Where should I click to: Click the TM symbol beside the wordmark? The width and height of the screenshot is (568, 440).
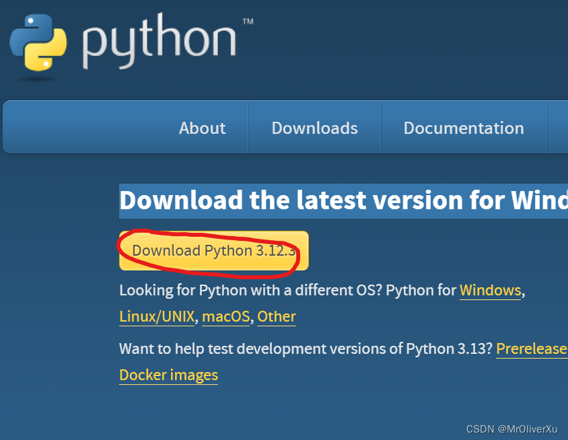[249, 22]
